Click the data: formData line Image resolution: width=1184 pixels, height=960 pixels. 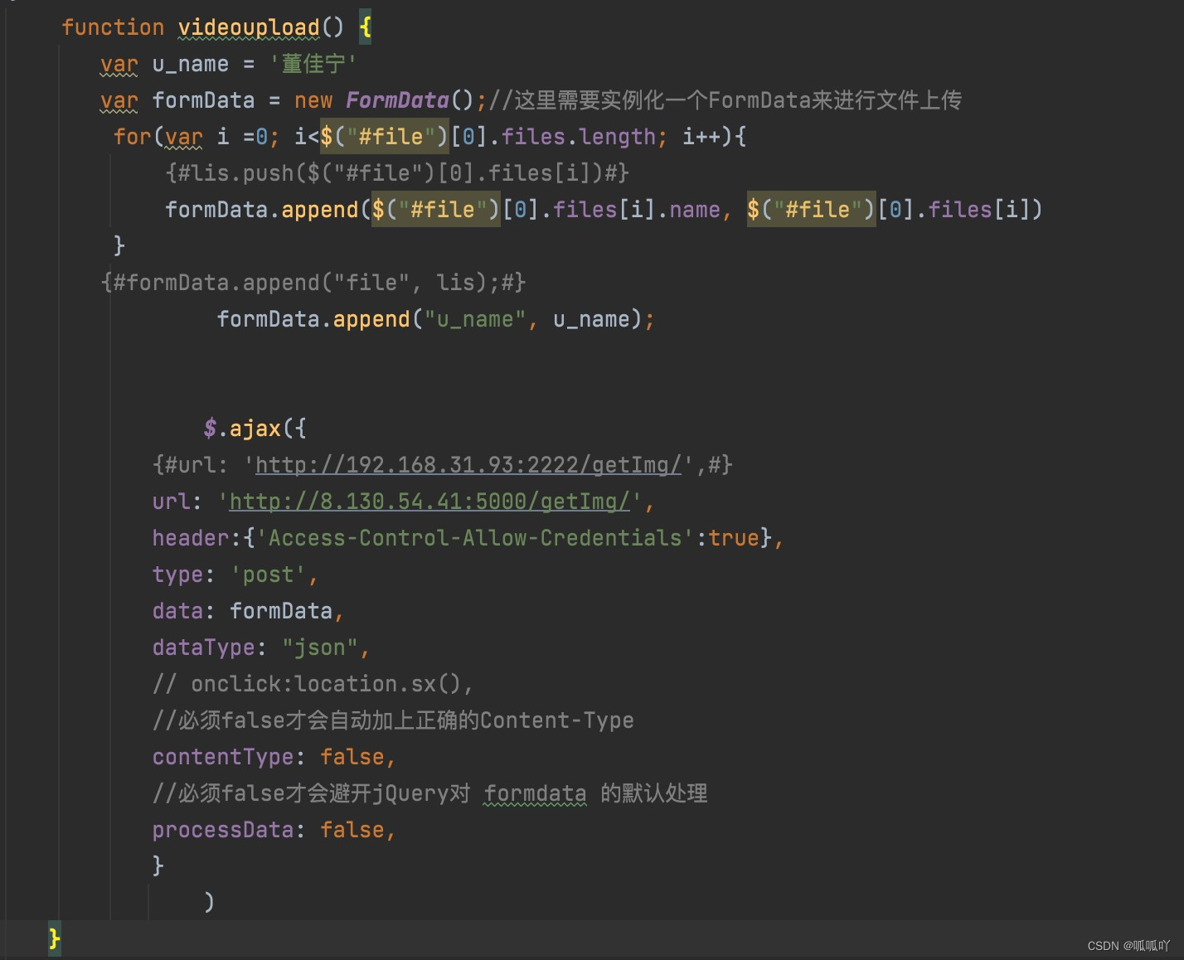[248, 611]
